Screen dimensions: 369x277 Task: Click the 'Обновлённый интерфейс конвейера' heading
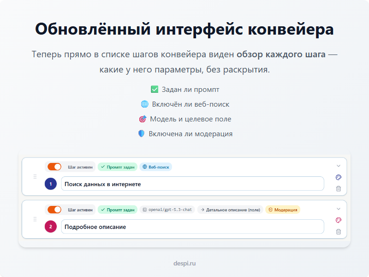click(184, 29)
